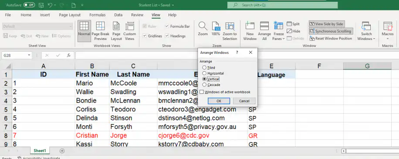Open the Formulas tab

coord(98,15)
